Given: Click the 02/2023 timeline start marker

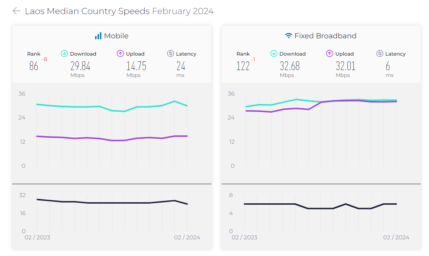Looking at the screenshot, I should tap(38, 237).
